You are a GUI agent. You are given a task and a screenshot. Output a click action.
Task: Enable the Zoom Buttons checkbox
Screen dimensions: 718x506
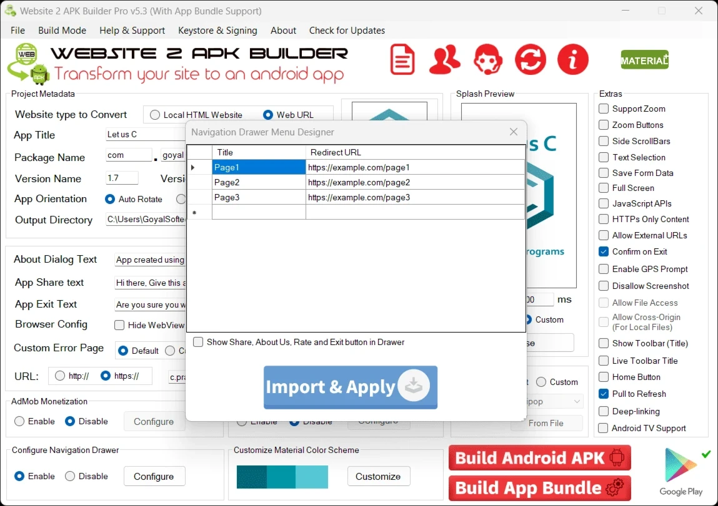pos(604,125)
